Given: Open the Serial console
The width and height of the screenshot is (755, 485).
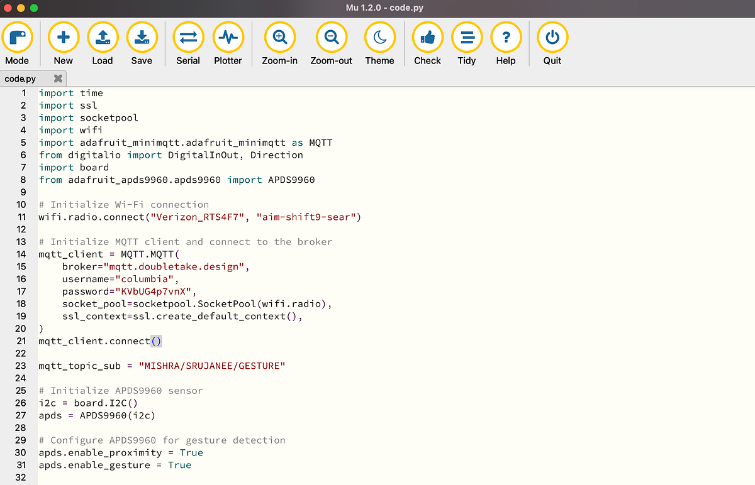Looking at the screenshot, I should pyautogui.click(x=188, y=37).
